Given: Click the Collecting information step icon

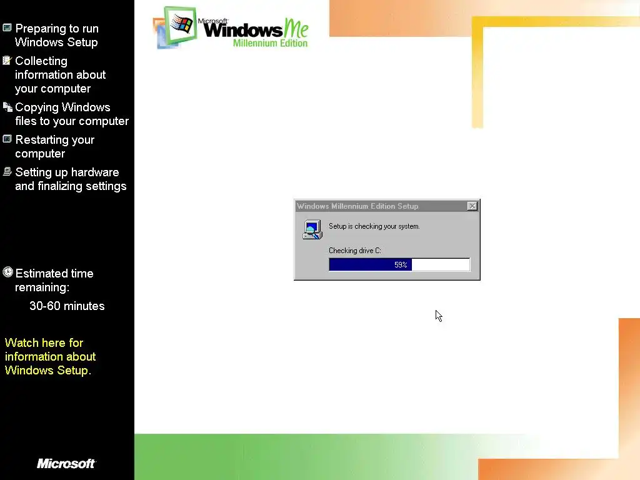Looking at the screenshot, I should [x=7, y=61].
